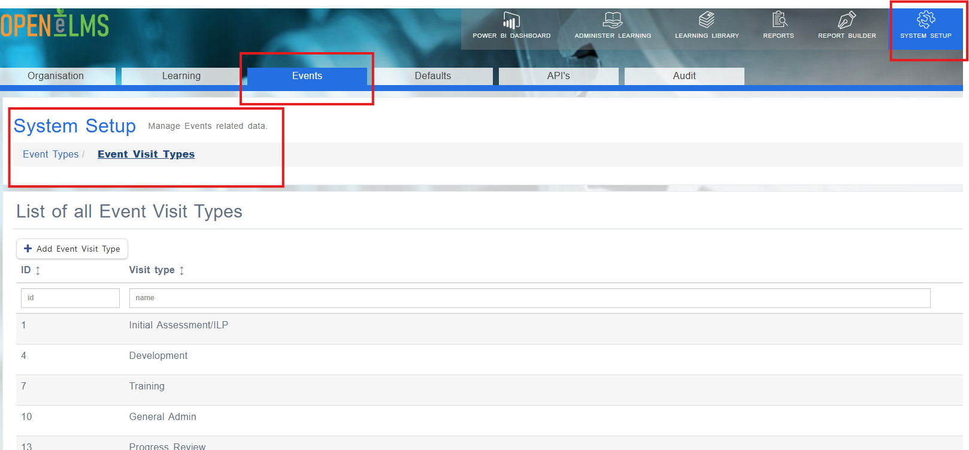
Task: Open the Report Builder icon
Action: coord(847,20)
